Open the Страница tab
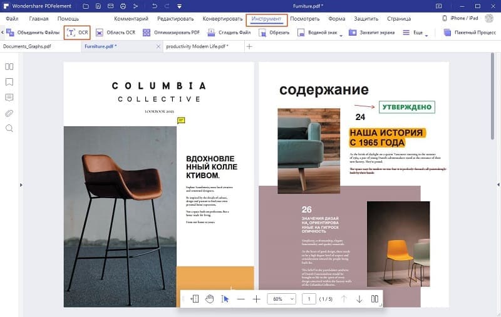Screen dimensions: 501x317 [x=399, y=19]
